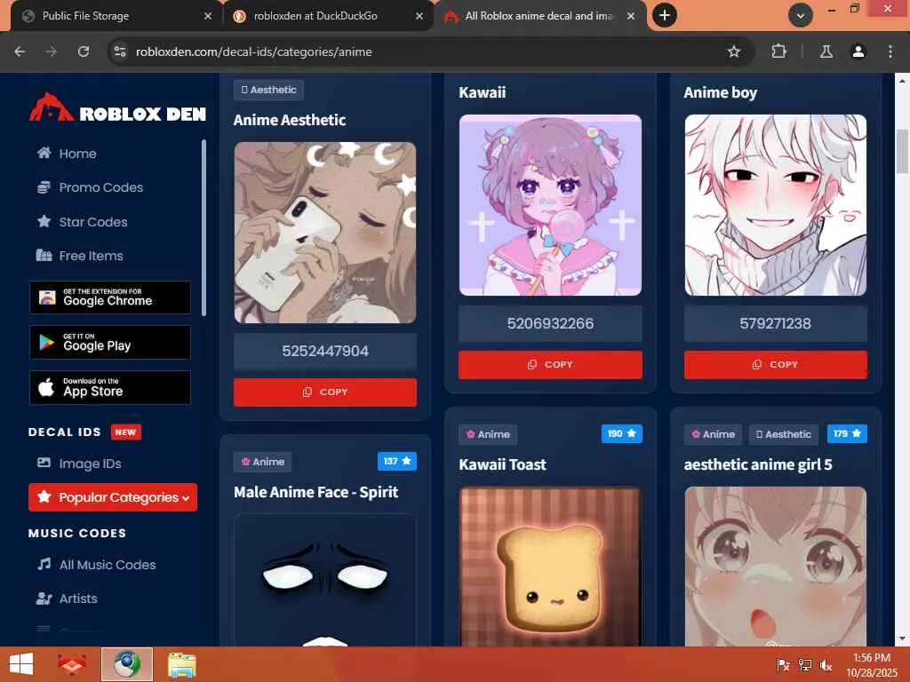Copy the Kawaii decal ID
The width and height of the screenshot is (910, 682).
click(550, 365)
